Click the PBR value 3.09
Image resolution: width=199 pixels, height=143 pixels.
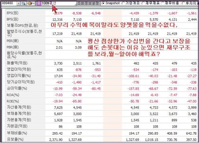pyautogui.click(x=78, y=48)
